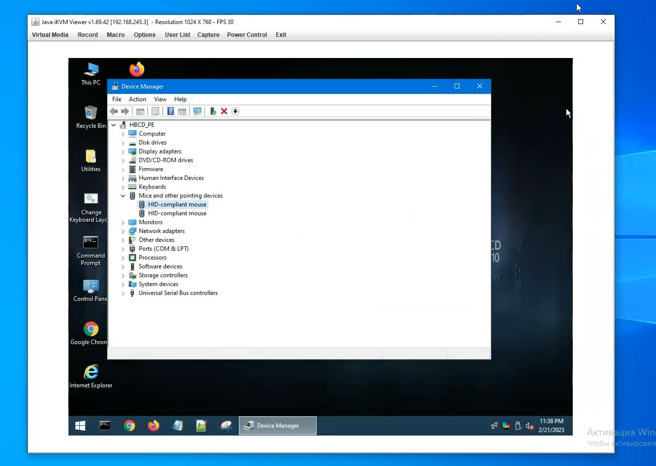Collapse Mice and other pointing devices
The image size is (656, 466).
click(123, 196)
